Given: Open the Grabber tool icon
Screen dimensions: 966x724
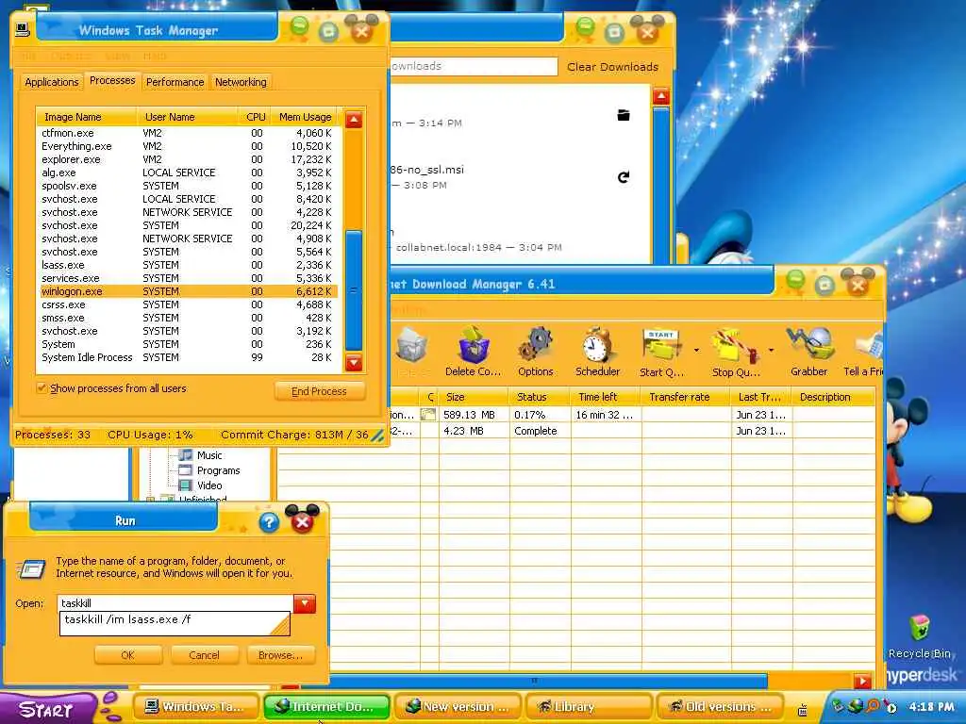Looking at the screenshot, I should tap(808, 353).
